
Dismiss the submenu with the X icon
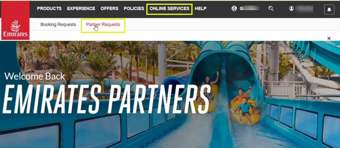pyautogui.click(x=329, y=39)
